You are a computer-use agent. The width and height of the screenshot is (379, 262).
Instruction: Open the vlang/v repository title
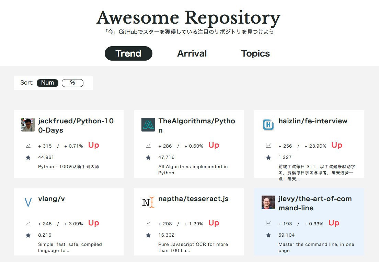tap(51, 199)
